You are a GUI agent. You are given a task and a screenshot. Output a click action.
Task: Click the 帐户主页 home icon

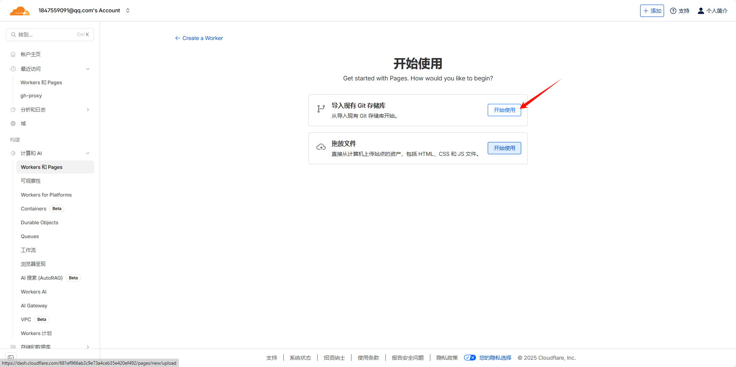(13, 54)
